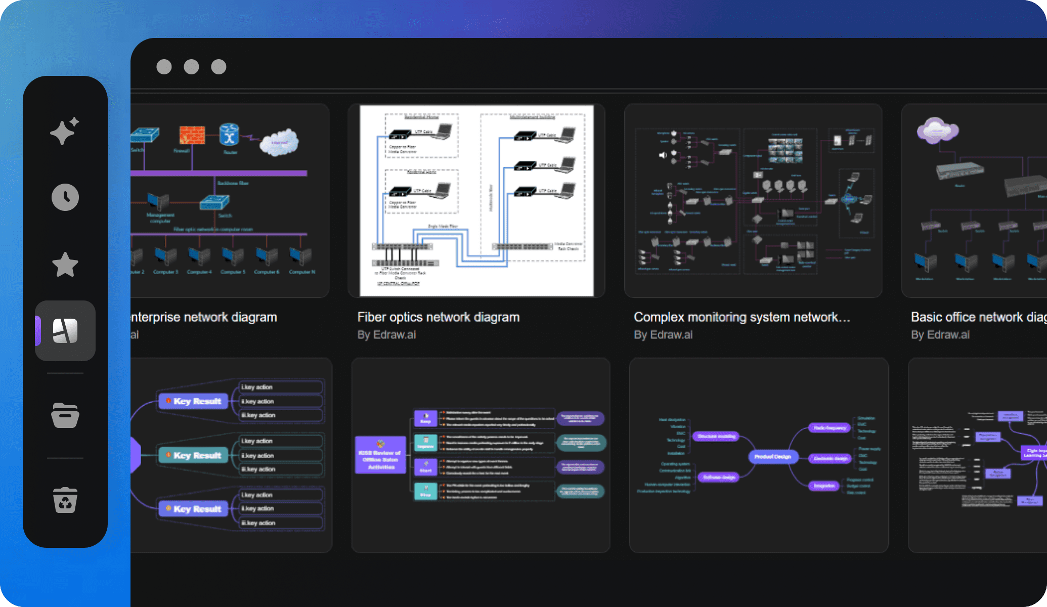Open the Favorites star icon

65,265
